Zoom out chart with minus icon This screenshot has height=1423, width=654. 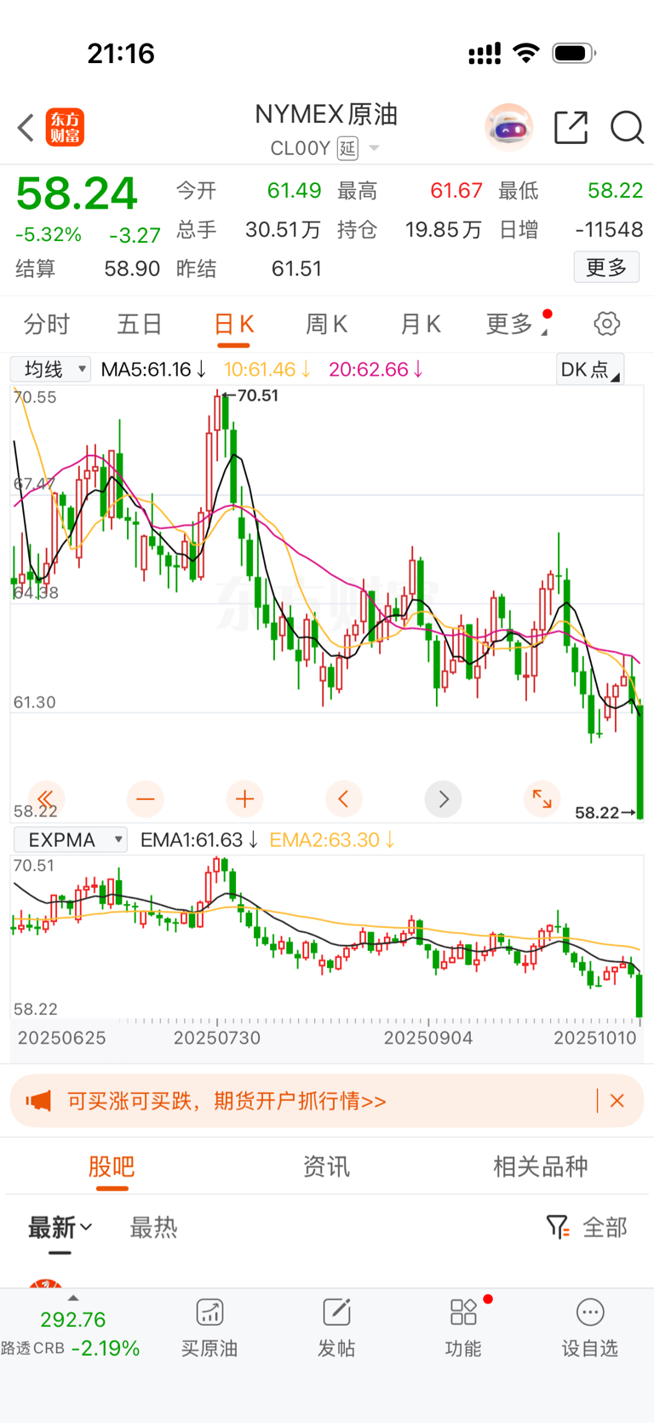(x=146, y=798)
